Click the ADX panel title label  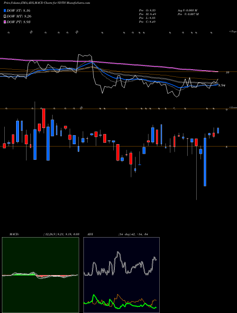90,234
